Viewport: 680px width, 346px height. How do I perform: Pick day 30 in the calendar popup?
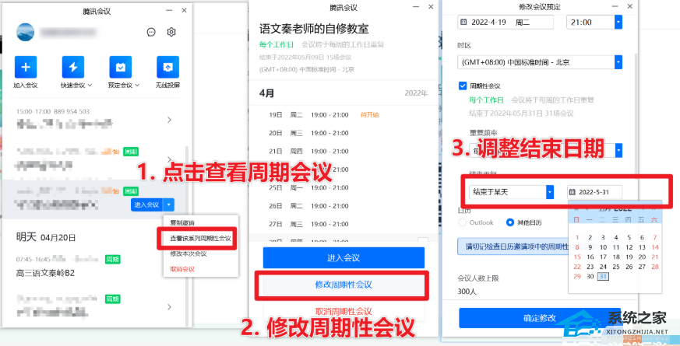[x=590, y=276]
